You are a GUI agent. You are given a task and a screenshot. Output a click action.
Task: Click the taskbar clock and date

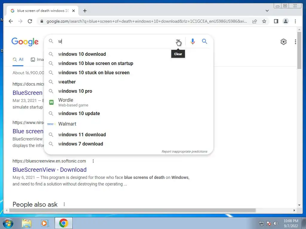[x=291, y=223]
